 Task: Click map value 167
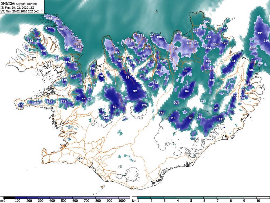[x=73, y=76]
